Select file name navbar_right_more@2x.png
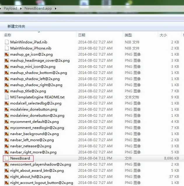Screen dimensions: 184x186 tap(34, 152)
